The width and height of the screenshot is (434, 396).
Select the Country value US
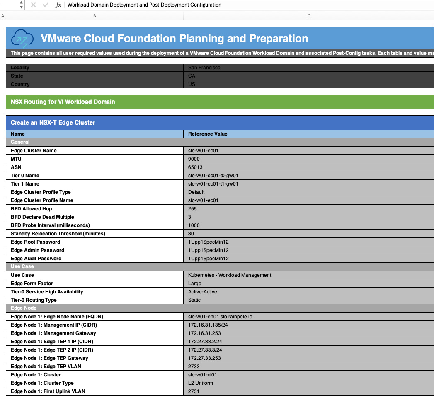coord(309,84)
